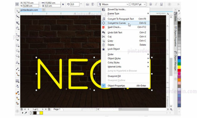This screenshot has width=197, height=118.
Task: Select the Ellipse tool in the toolbox
Action: tap(17, 51)
